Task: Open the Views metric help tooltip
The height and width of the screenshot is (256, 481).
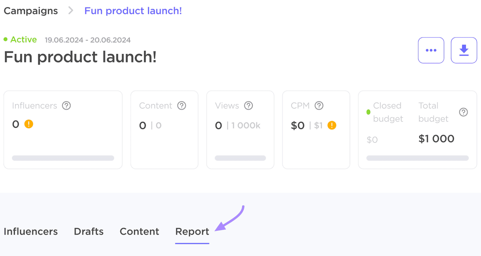Action: (x=248, y=106)
